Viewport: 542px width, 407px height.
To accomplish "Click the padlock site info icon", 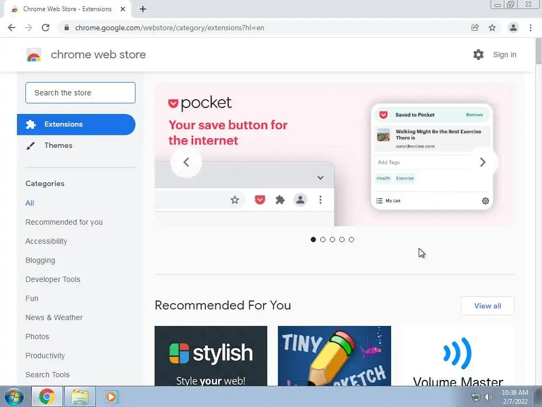I will [67, 28].
